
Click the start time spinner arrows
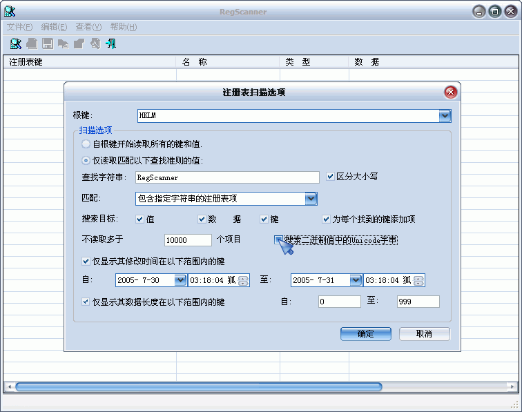point(243,281)
